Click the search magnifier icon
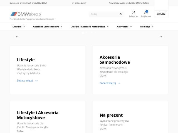The height and width of the screenshot is (133, 178). [121, 14]
